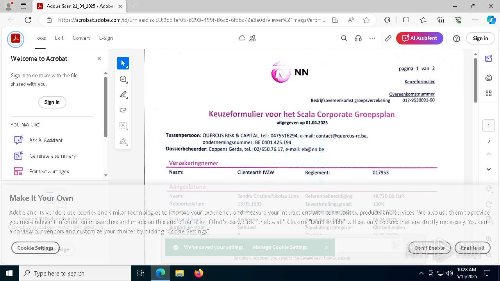Click Generative AI User Guidelines link
The image size is (500, 281).
325,258
